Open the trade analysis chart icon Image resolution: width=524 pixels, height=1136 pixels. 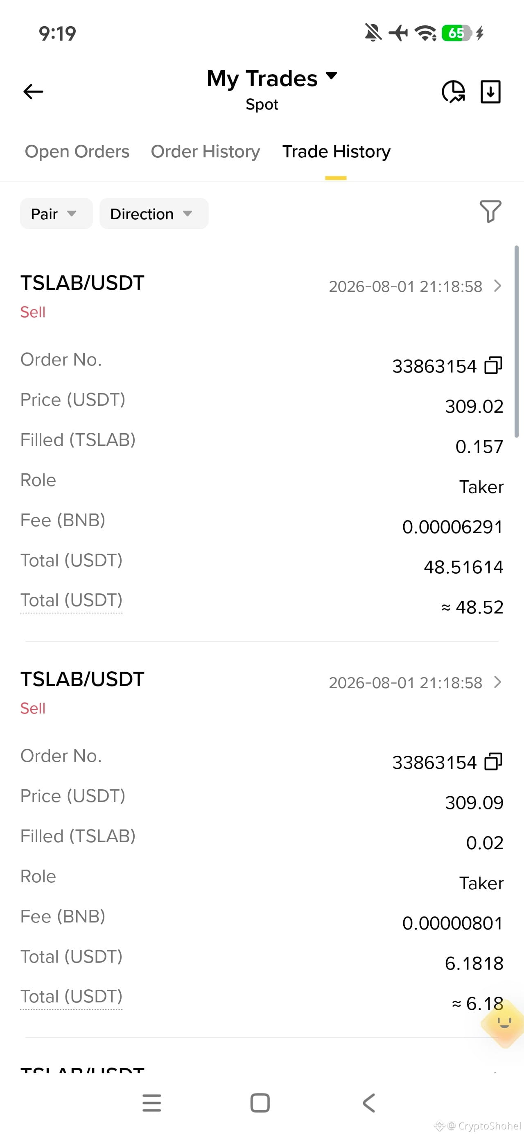[x=454, y=92]
